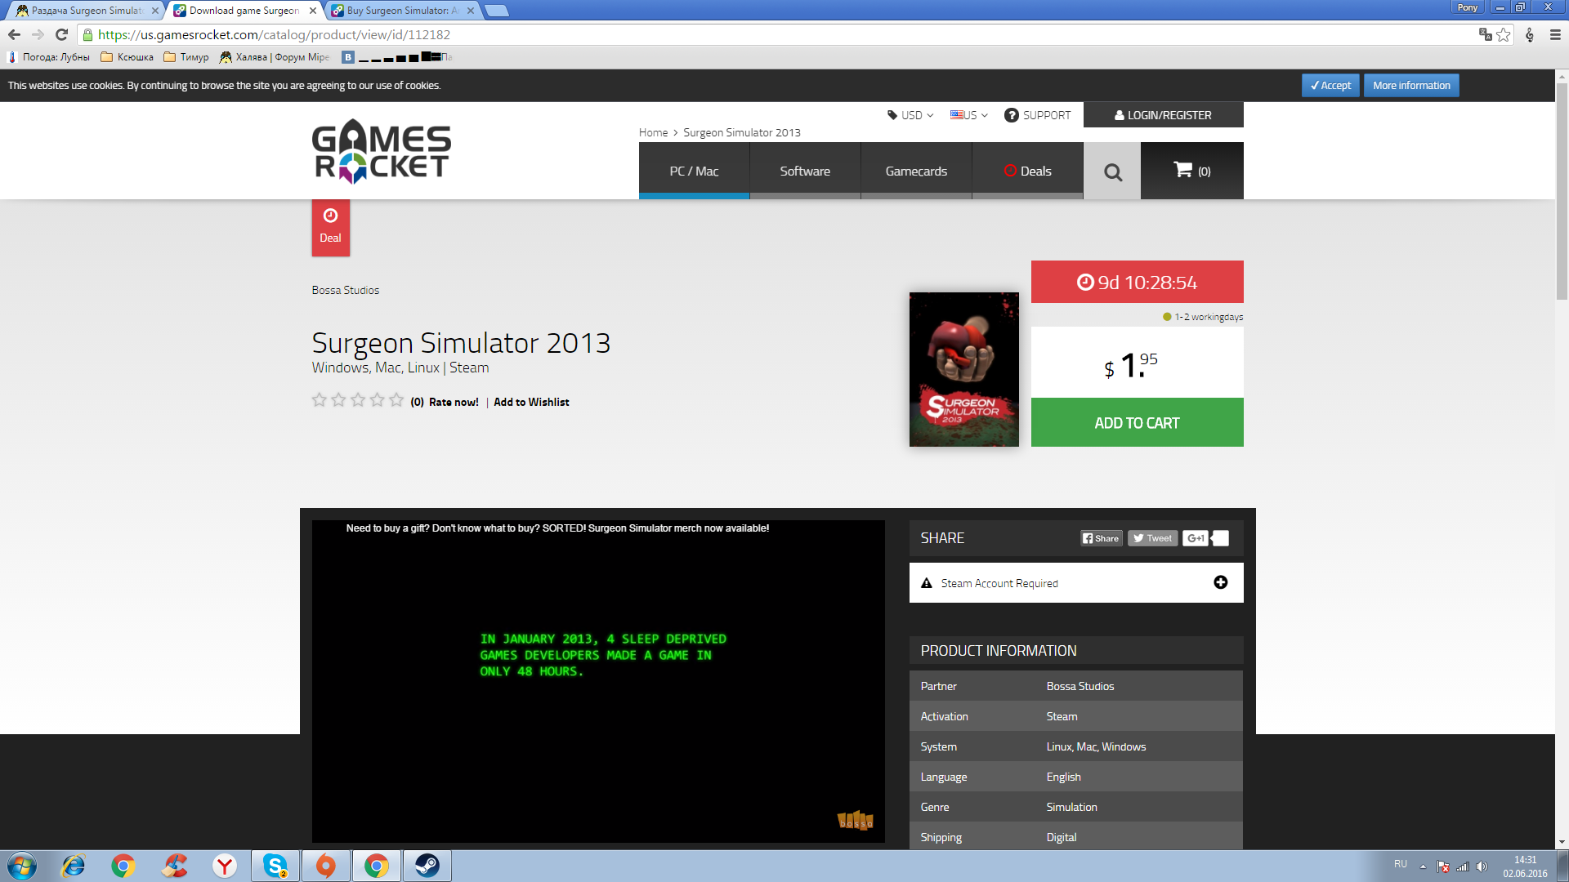Open a new browser tab
1569x882 pixels.
tap(496, 11)
